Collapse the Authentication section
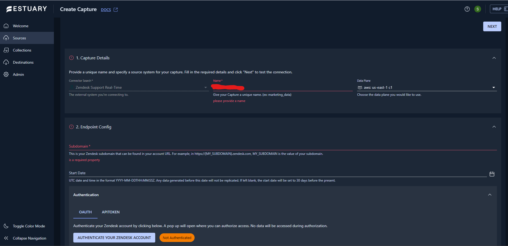508x246 pixels. click(x=490, y=194)
